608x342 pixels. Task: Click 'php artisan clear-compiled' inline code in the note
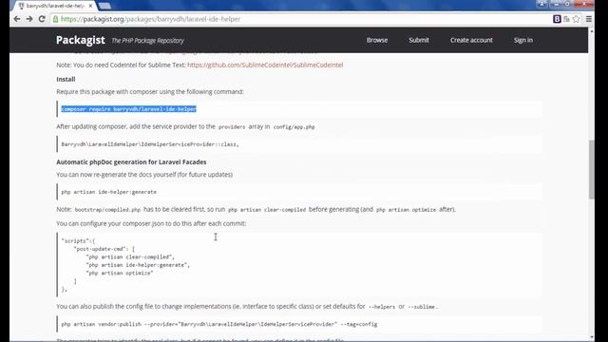267,209
